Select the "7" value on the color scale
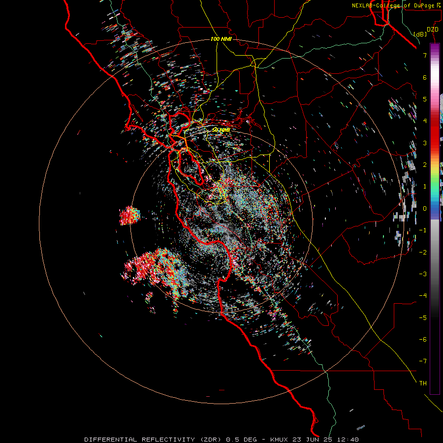This screenshot has width=443, height=443. click(425, 55)
